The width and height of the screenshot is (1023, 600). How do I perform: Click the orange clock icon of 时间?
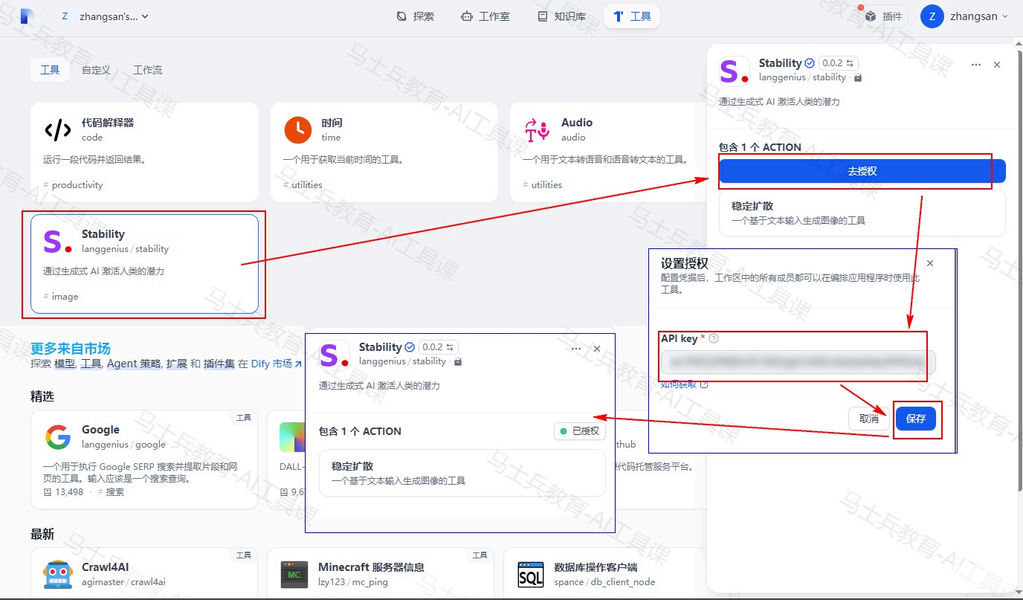click(x=298, y=130)
